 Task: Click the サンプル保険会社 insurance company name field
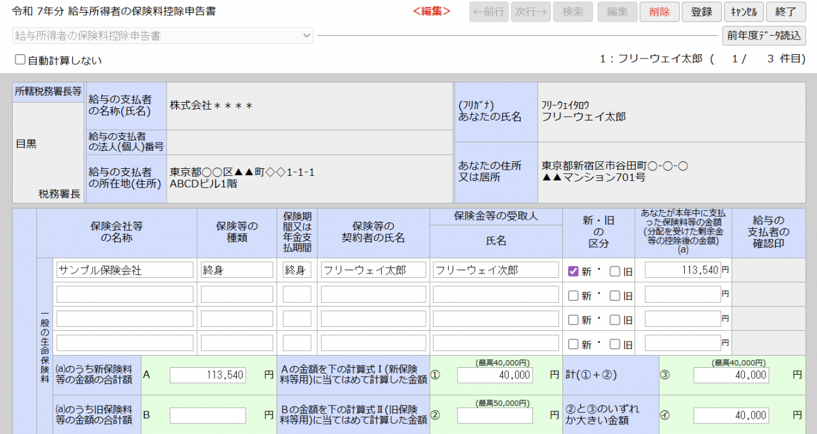click(124, 269)
